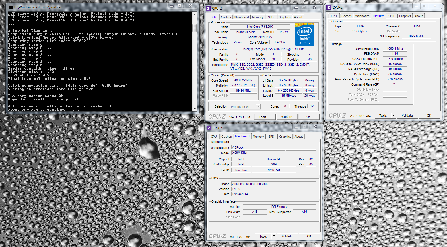Click the processor name Intel Core i7 5820K
The image size is (447, 247).
(260, 27)
